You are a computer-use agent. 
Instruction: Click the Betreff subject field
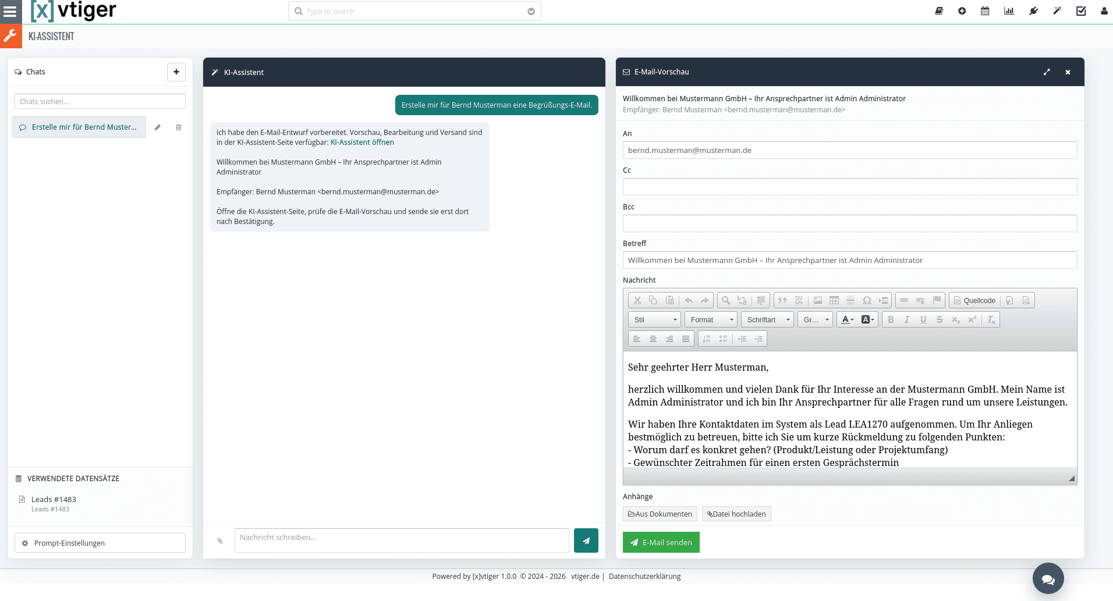(x=850, y=261)
